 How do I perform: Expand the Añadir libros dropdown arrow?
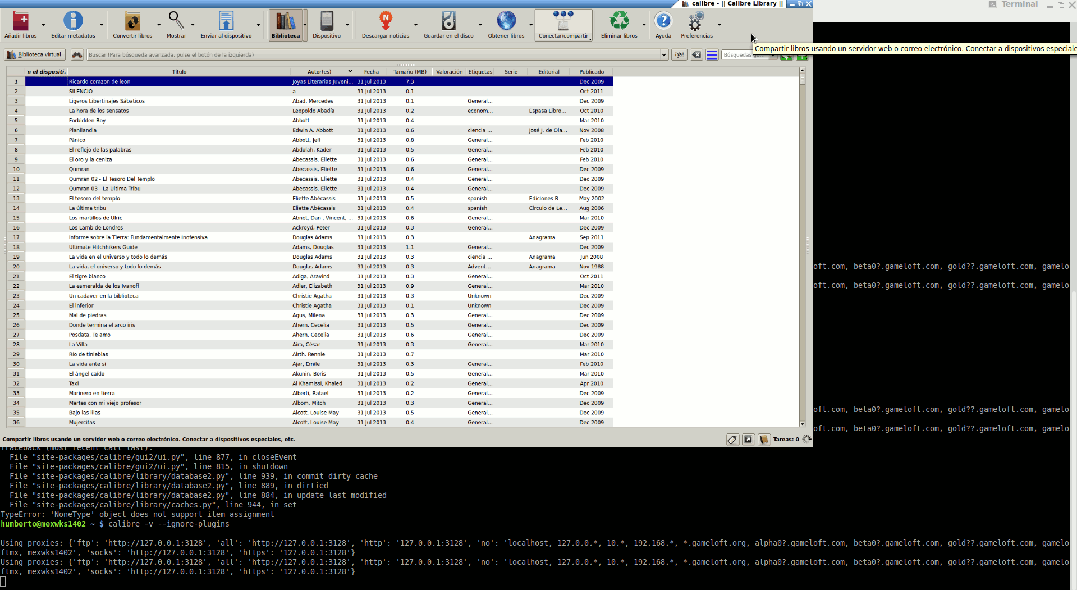pos(43,25)
